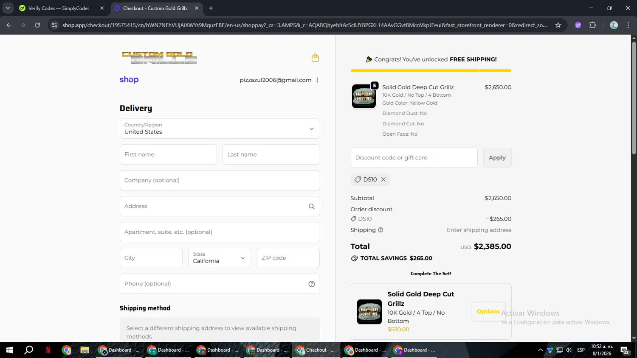This screenshot has height=358, width=637.
Task: Launch Netflix from the taskbar
Action: tap(48, 350)
